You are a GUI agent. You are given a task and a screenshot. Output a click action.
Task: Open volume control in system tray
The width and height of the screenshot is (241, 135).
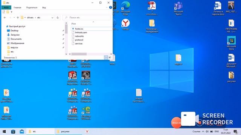(x=207, y=132)
